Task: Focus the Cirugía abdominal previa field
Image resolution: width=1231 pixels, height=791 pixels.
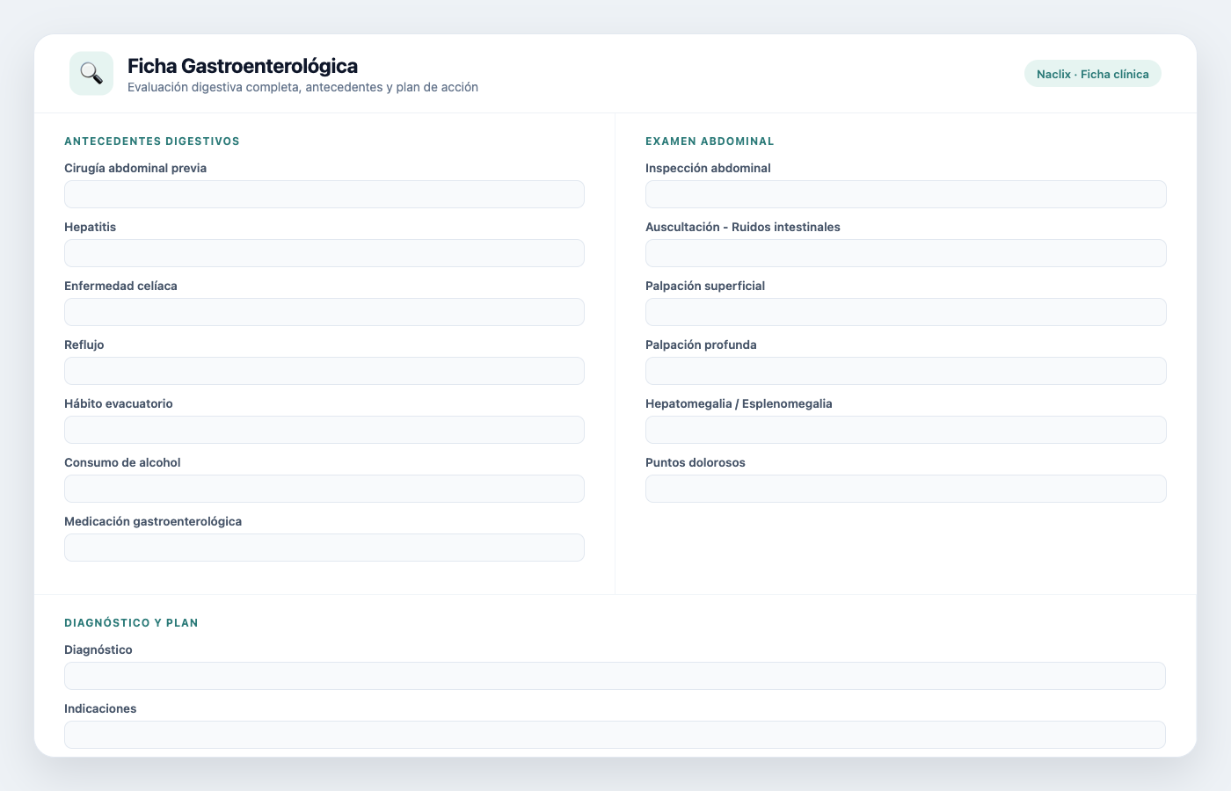Action: (324, 194)
